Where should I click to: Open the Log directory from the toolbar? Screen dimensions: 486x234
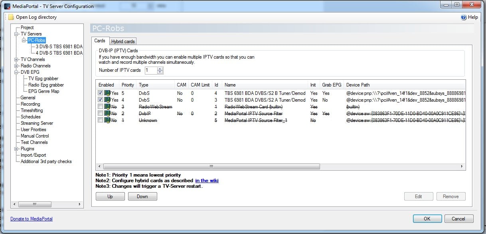tap(33, 17)
